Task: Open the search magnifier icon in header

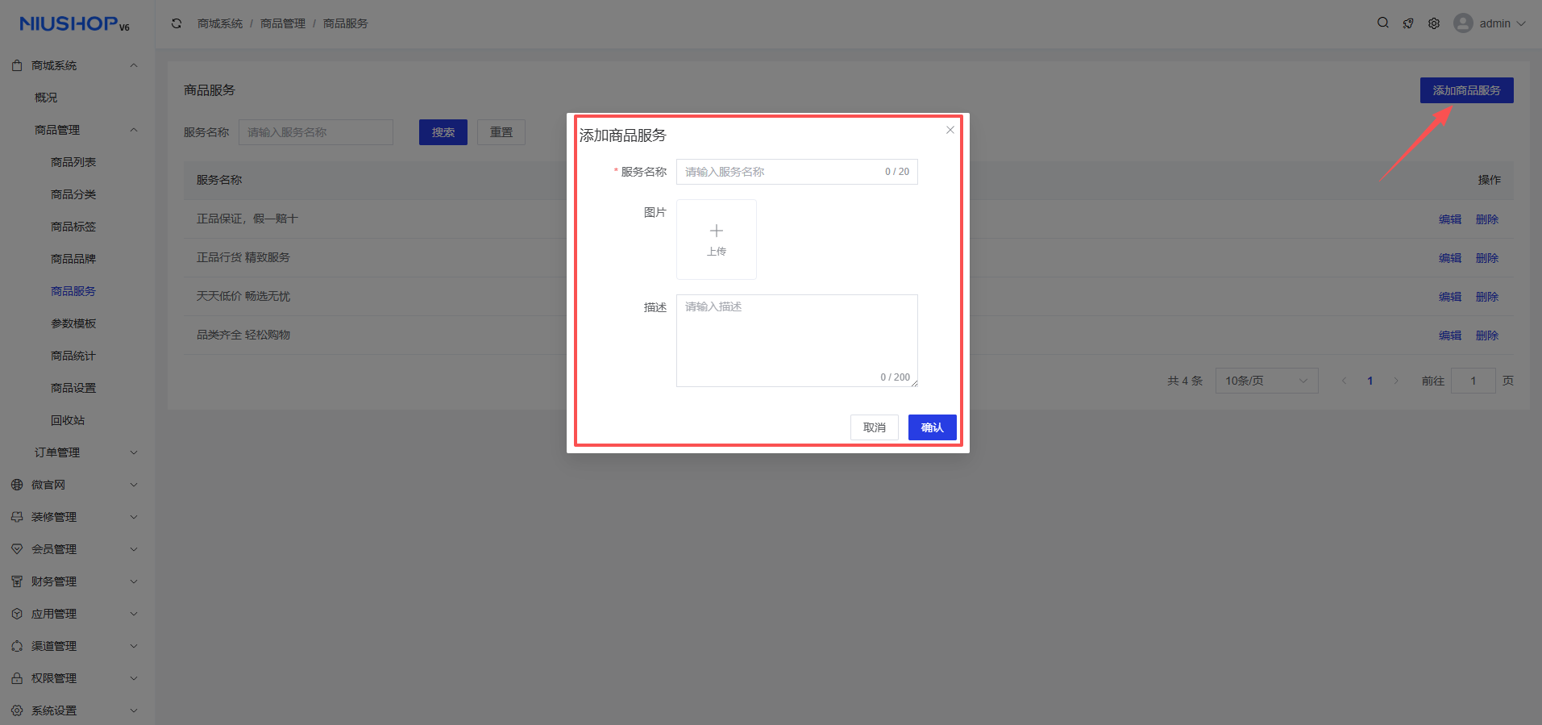Action: point(1383,23)
